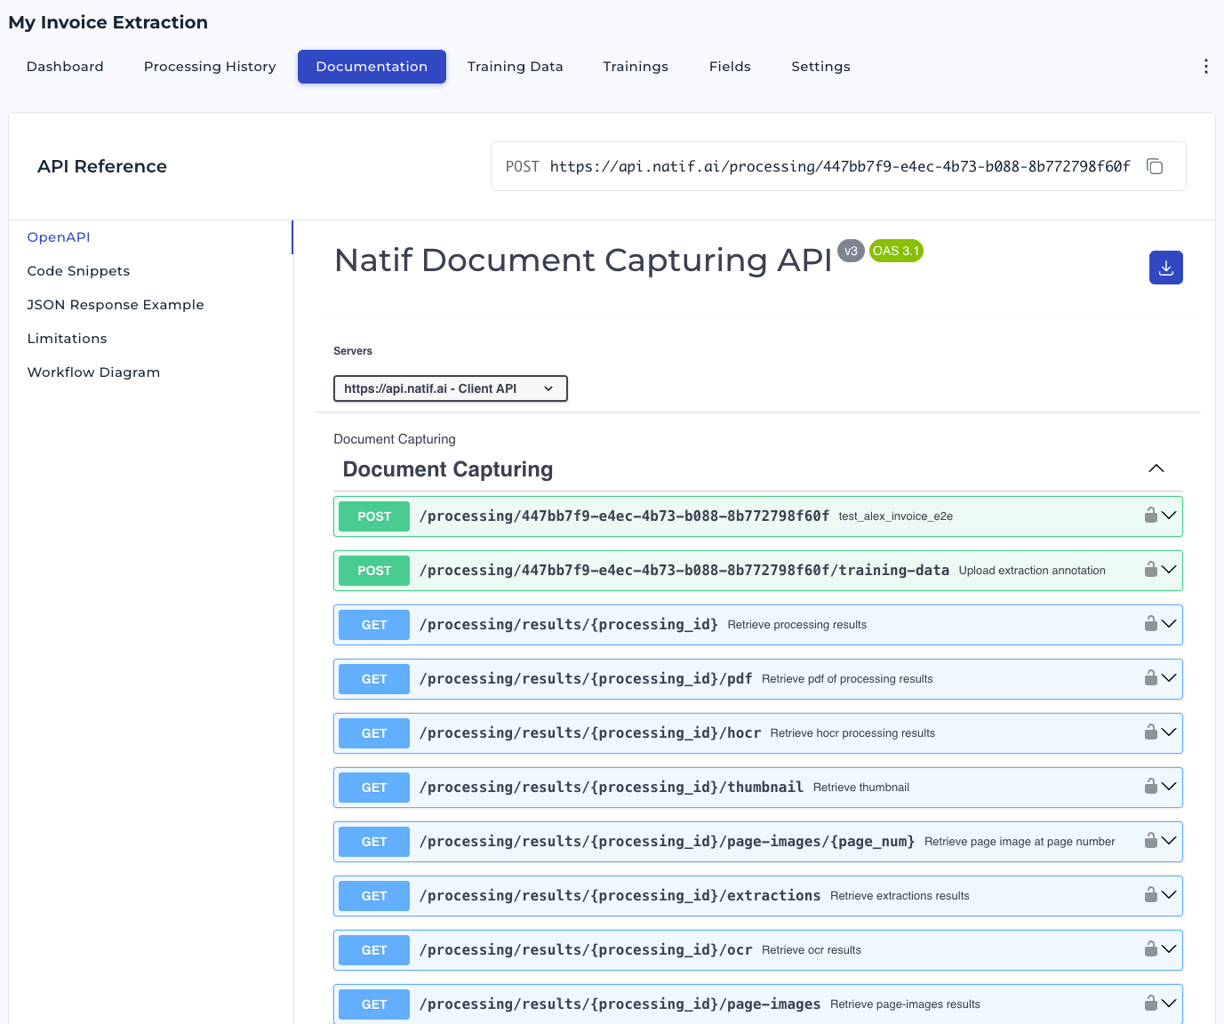The width and height of the screenshot is (1224, 1024).
Task: Expand the training-data POST endpoint chevron
Action: [x=1169, y=569]
